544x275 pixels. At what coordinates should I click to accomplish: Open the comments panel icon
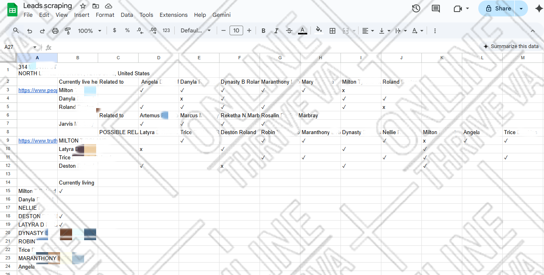tap(435, 8)
